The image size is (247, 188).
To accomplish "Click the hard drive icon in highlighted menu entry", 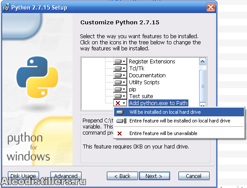I will pos(120,112).
